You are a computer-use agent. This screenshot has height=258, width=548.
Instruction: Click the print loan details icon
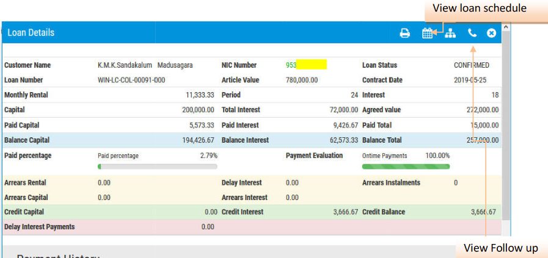404,34
